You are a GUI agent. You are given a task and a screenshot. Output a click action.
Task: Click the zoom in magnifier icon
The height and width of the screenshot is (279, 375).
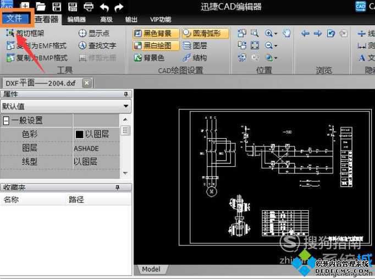268,33
